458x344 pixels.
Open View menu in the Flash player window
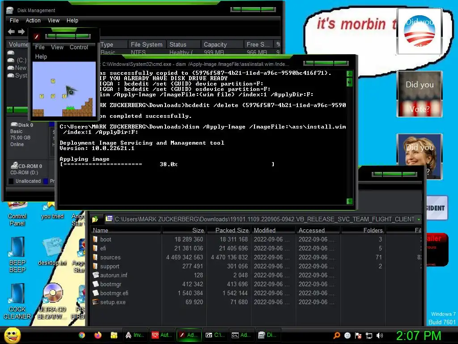[x=57, y=47]
